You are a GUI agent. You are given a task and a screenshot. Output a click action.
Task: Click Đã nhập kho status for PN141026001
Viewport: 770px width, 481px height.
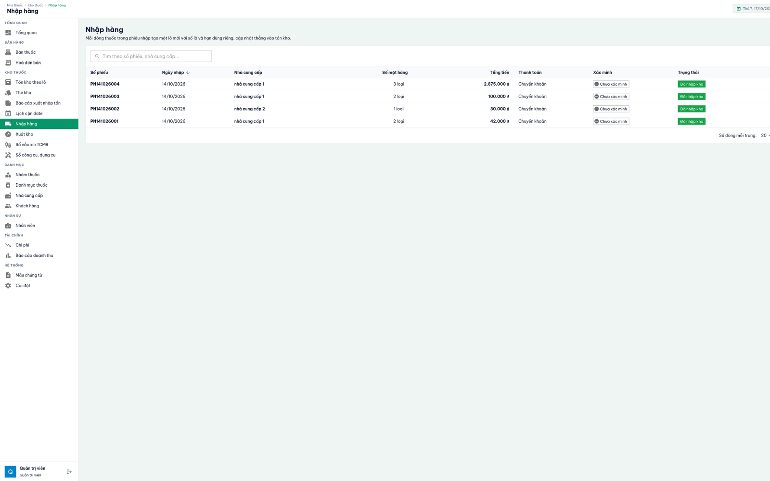pos(692,122)
